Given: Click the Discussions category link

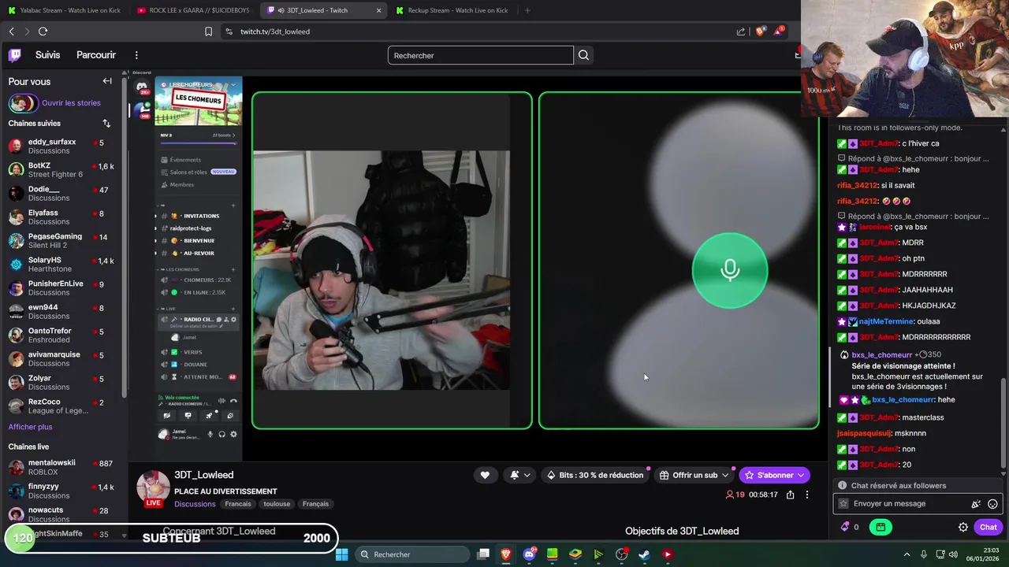Looking at the screenshot, I should pos(195,504).
